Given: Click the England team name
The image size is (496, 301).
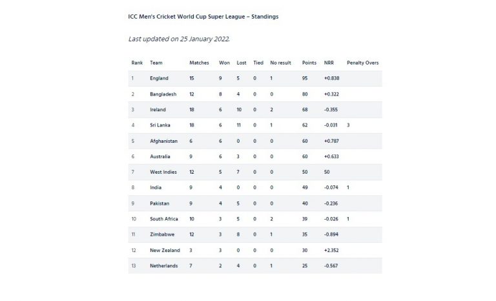Looking at the screenshot, I should 159,79.
